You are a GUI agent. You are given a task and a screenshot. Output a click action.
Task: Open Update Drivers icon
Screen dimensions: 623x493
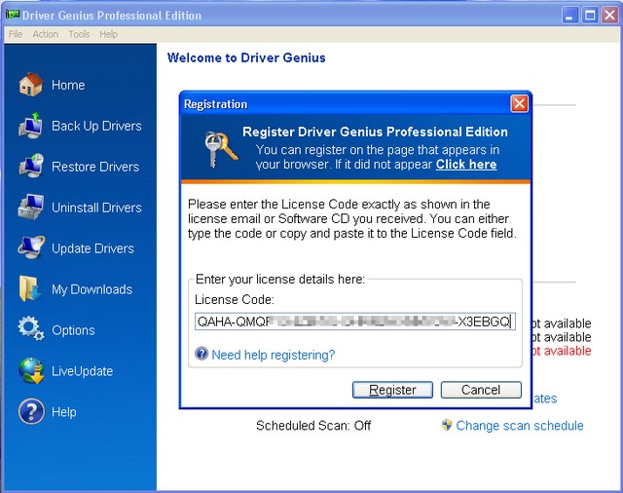tap(30, 247)
